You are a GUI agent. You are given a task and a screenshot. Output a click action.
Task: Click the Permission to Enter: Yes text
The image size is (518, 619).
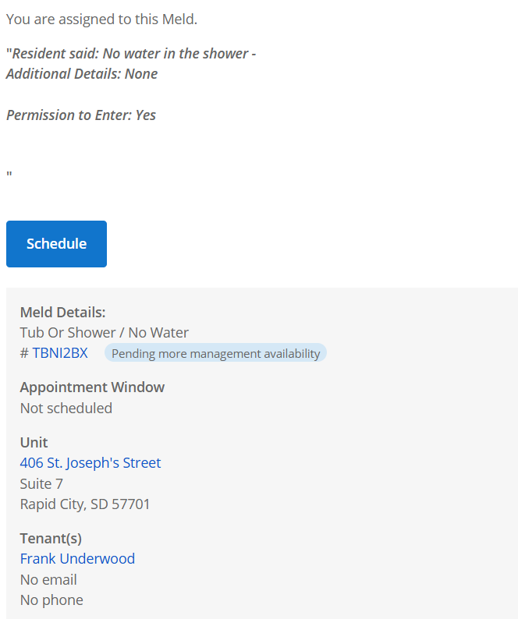click(x=81, y=115)
